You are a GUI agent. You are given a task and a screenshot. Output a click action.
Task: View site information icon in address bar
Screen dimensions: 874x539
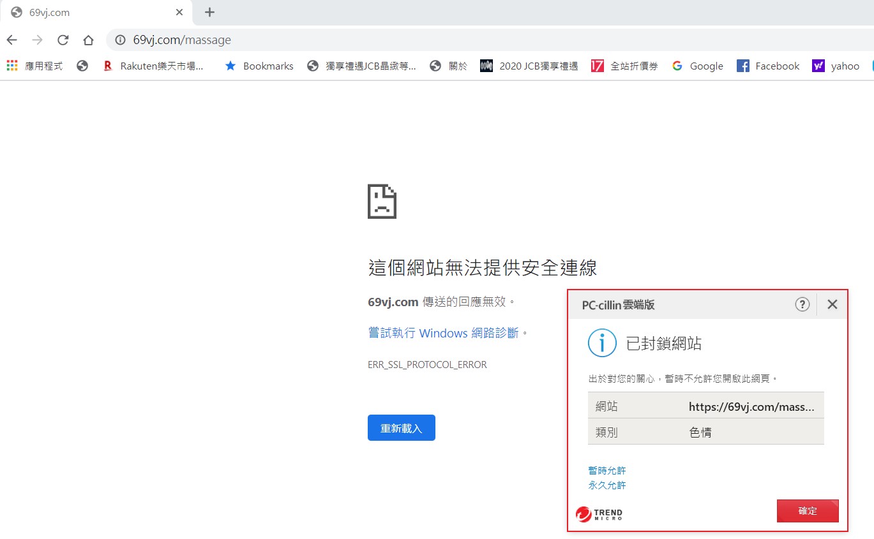point(119,40)
